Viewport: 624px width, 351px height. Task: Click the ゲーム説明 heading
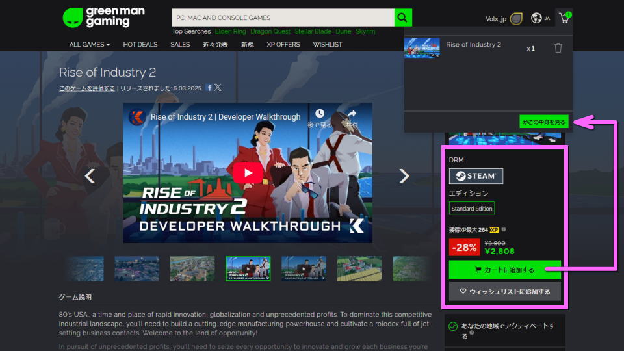75,297
